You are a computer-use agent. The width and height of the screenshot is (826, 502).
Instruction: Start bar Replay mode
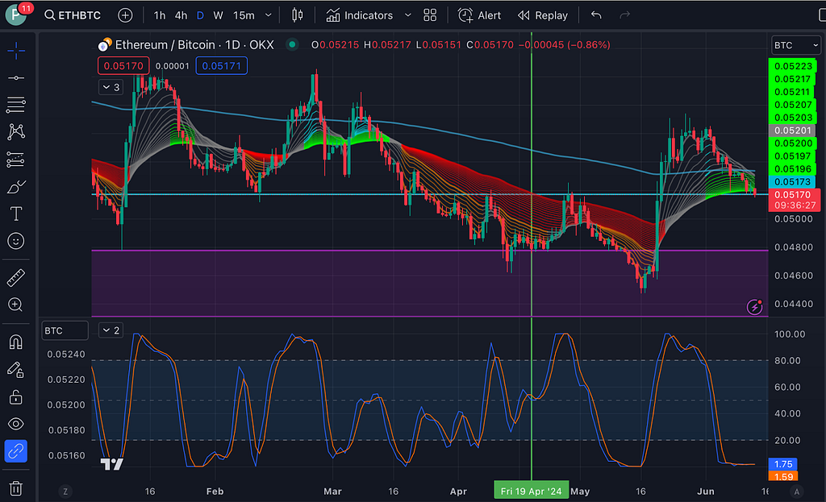point(543,15)
